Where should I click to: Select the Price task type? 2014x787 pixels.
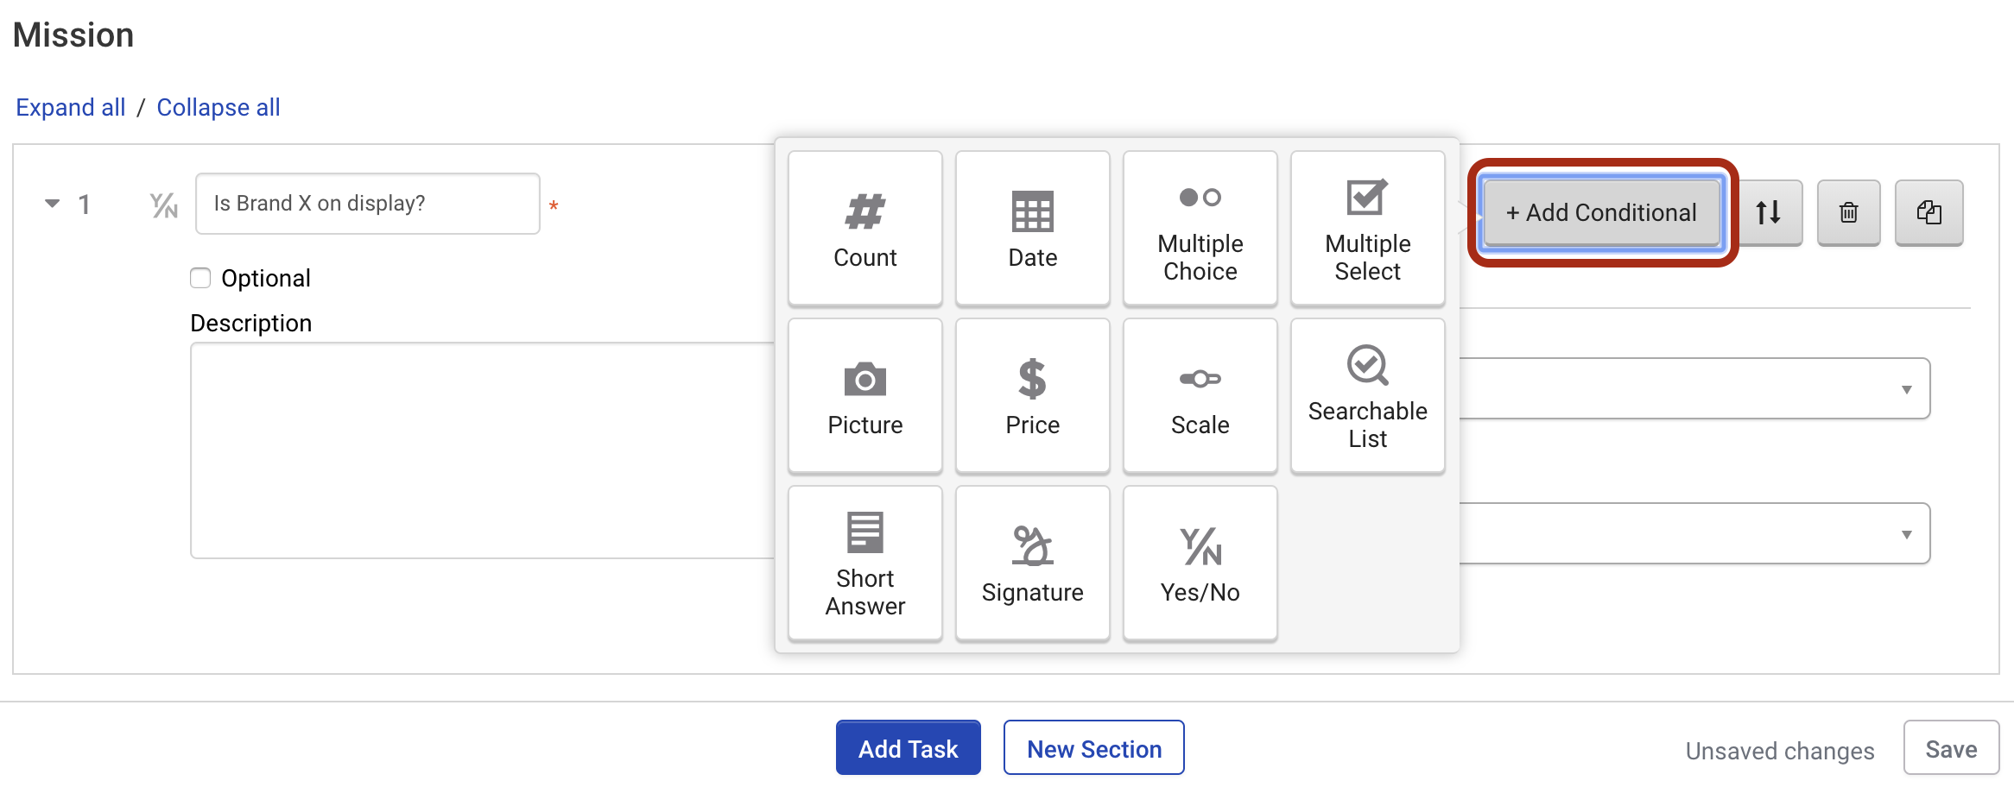tap(1032, 395)
